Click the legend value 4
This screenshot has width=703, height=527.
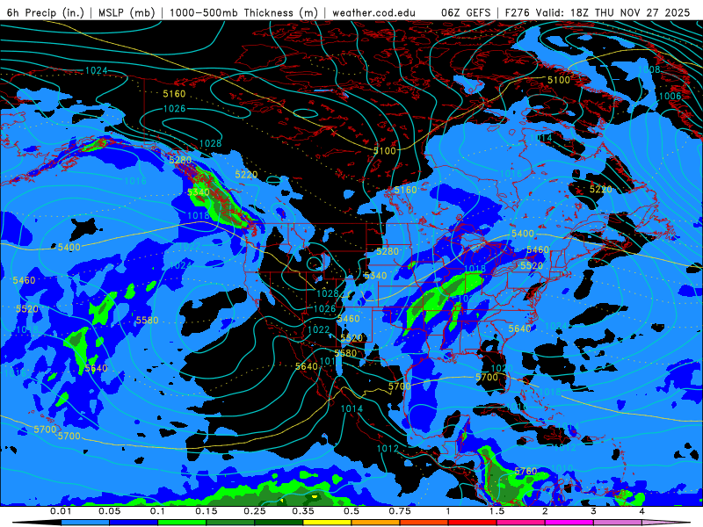click(642, 511)
